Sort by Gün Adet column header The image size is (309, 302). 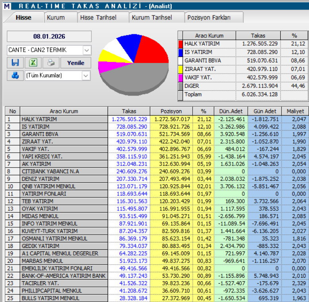pyautogui.click(x=265, y=111)
